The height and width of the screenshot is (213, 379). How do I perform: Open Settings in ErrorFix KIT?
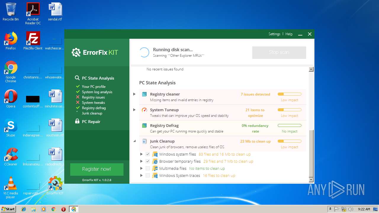(x=274, y=34)
